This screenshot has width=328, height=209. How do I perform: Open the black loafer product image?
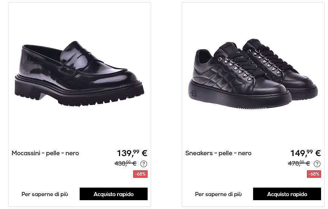(x=79, y=73)
